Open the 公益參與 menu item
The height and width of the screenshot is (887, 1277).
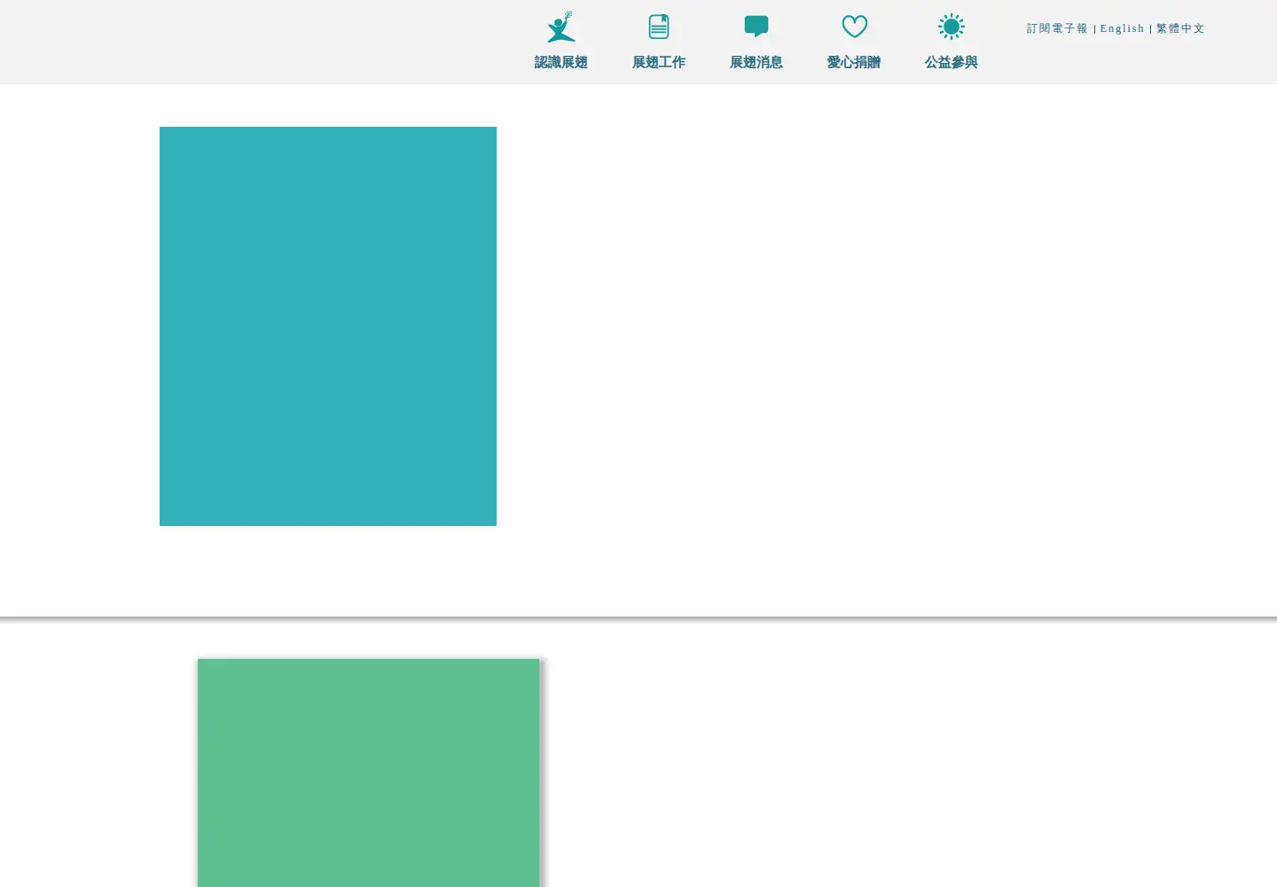[x=952, y=62]
